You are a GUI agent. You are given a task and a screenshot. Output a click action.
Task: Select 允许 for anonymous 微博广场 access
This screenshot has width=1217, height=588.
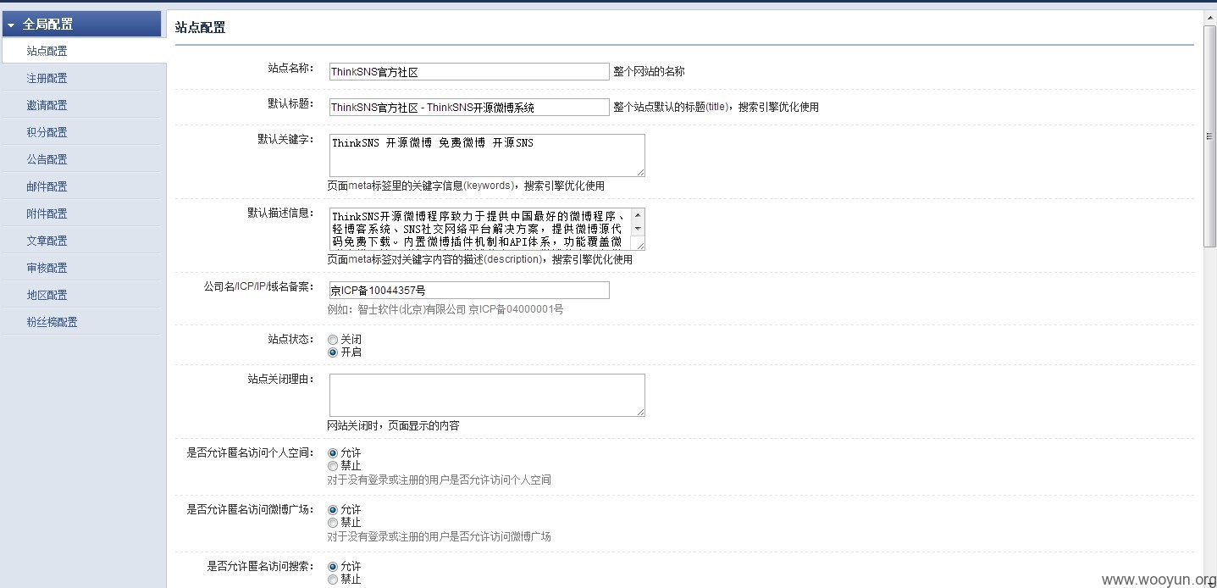coord(333,510)
